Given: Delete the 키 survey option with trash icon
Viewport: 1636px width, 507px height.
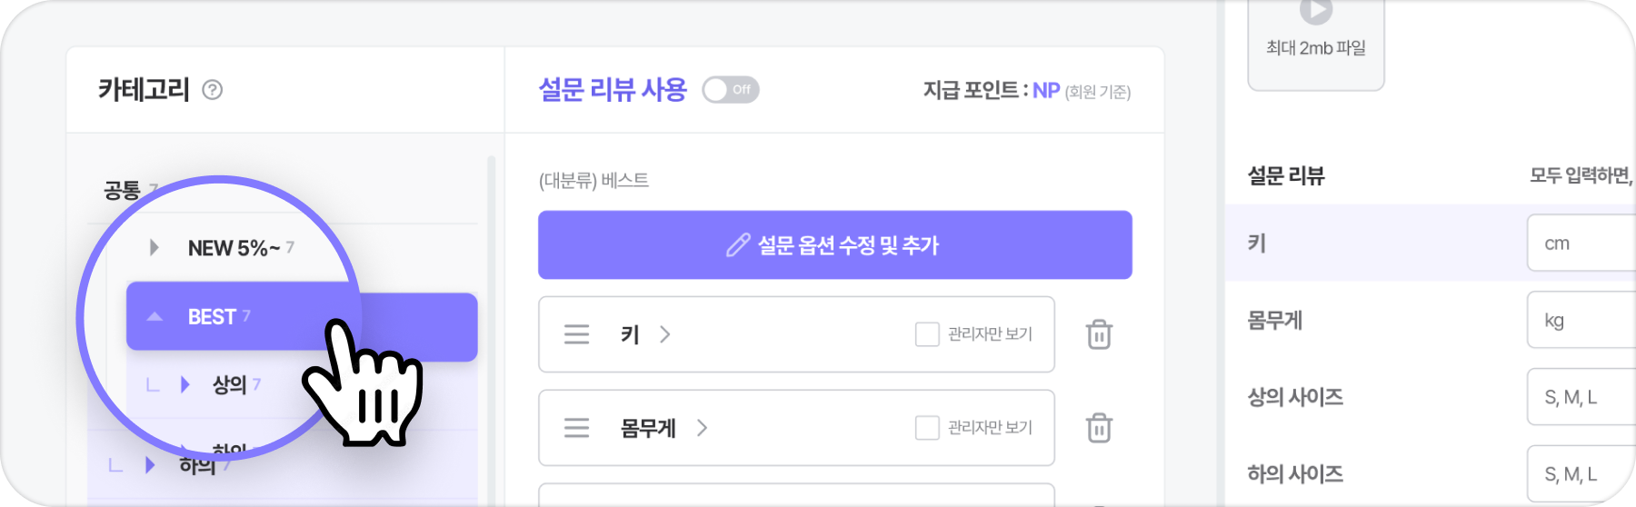Looking at the screenshot, I should (1099, 334).
